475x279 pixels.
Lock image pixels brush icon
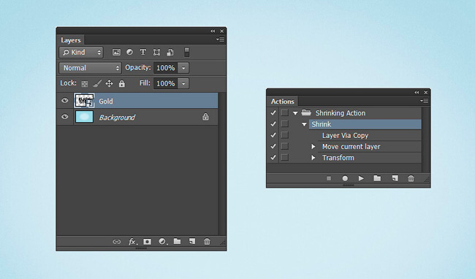point(97,83)
